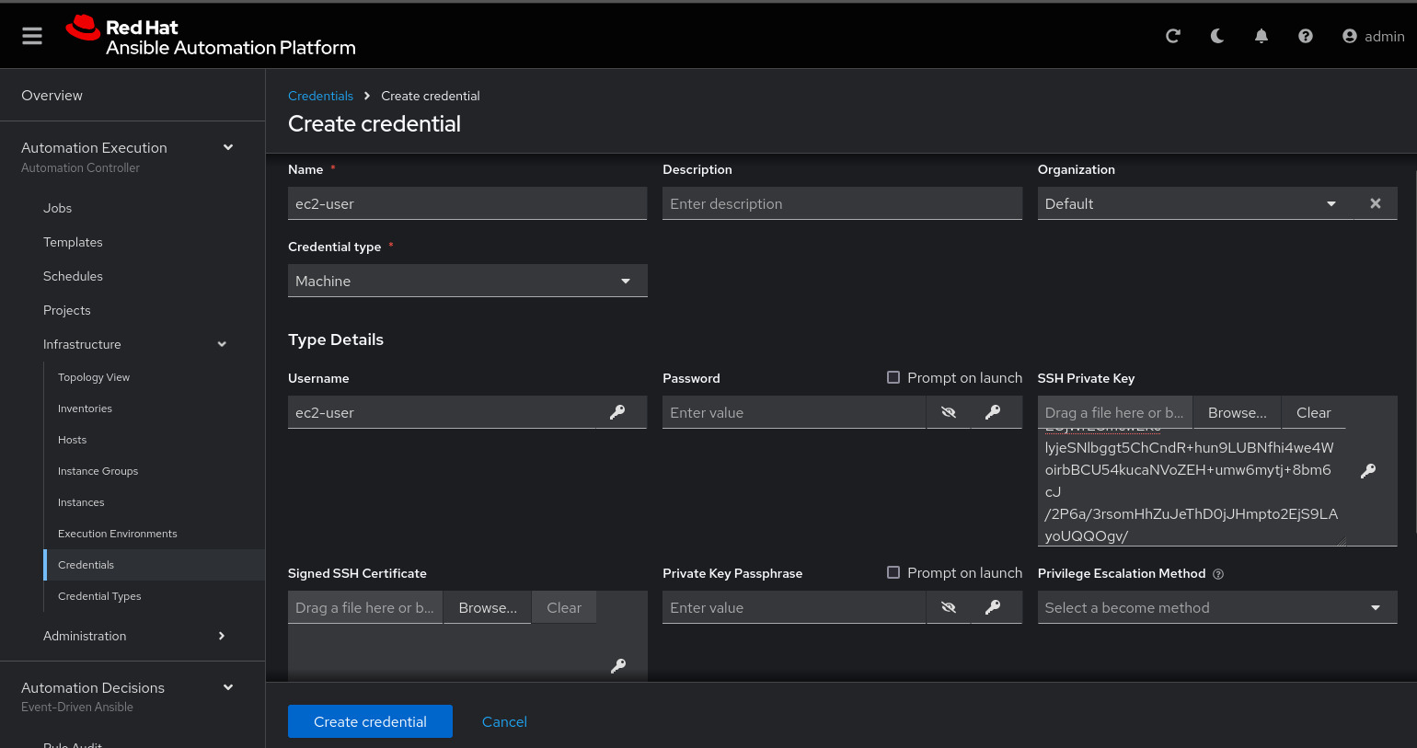This screenshot has height=748, width=1417.
Task: Open Projects in sidebar
Action: tap(66, 310)
